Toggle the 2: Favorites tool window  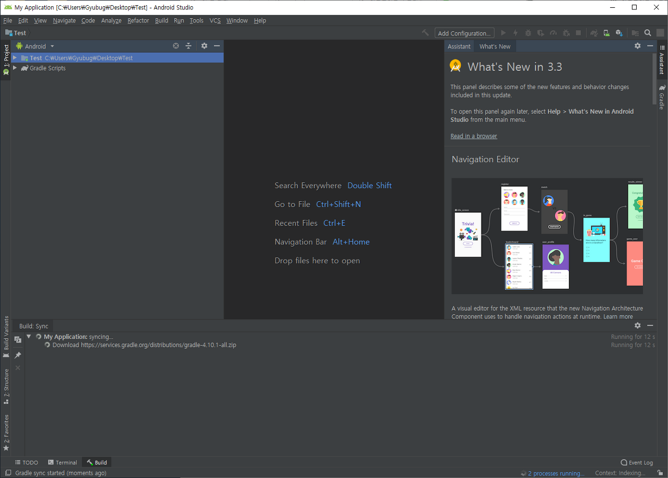coord(6,433)
